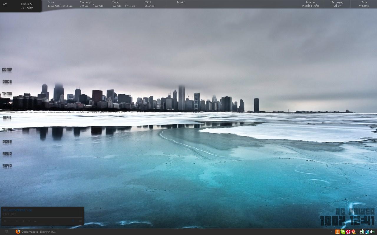Screen dimensions: 377x235
Task: Open the COMP launcher shortcut
Action: tap(7, 70)
